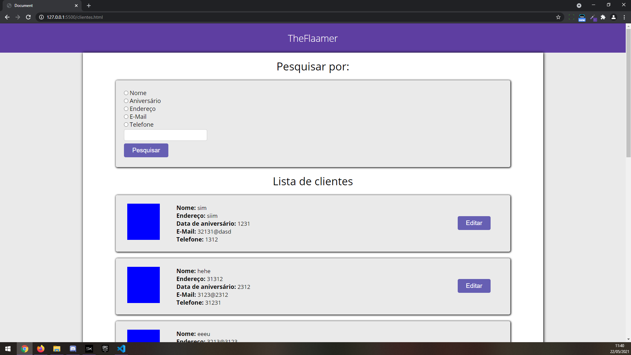Click the blue avatar of client sim

click(x=143, y=222)
